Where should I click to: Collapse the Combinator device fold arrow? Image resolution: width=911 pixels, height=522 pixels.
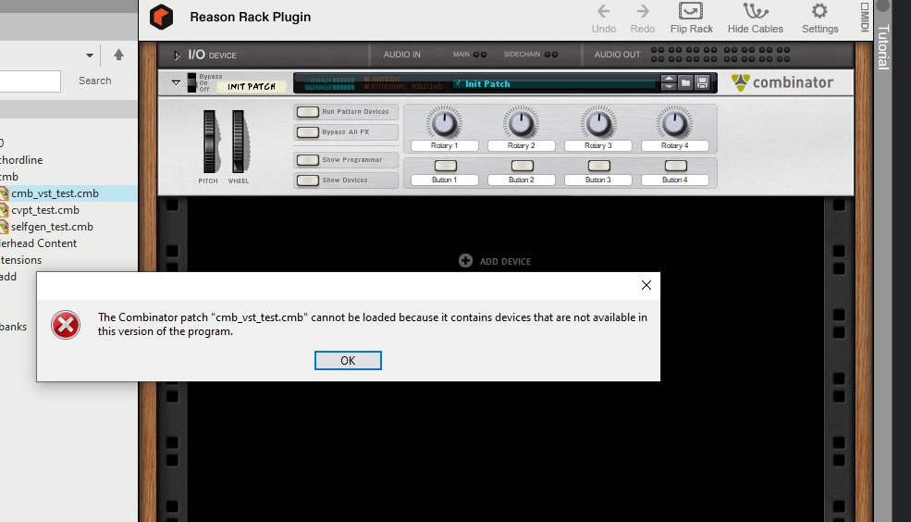pyautogui.click(x=176, y=82)
